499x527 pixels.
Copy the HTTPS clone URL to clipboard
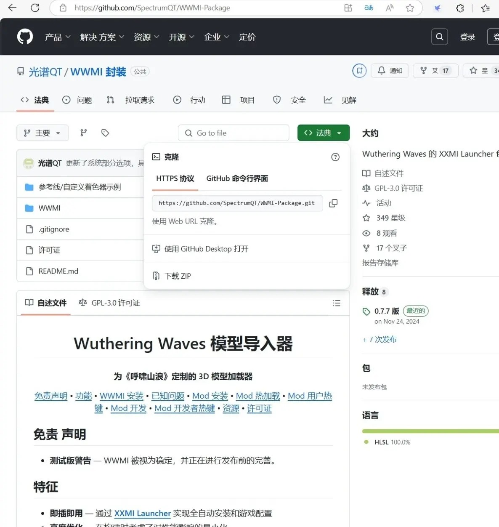click(x=333, y=203)
